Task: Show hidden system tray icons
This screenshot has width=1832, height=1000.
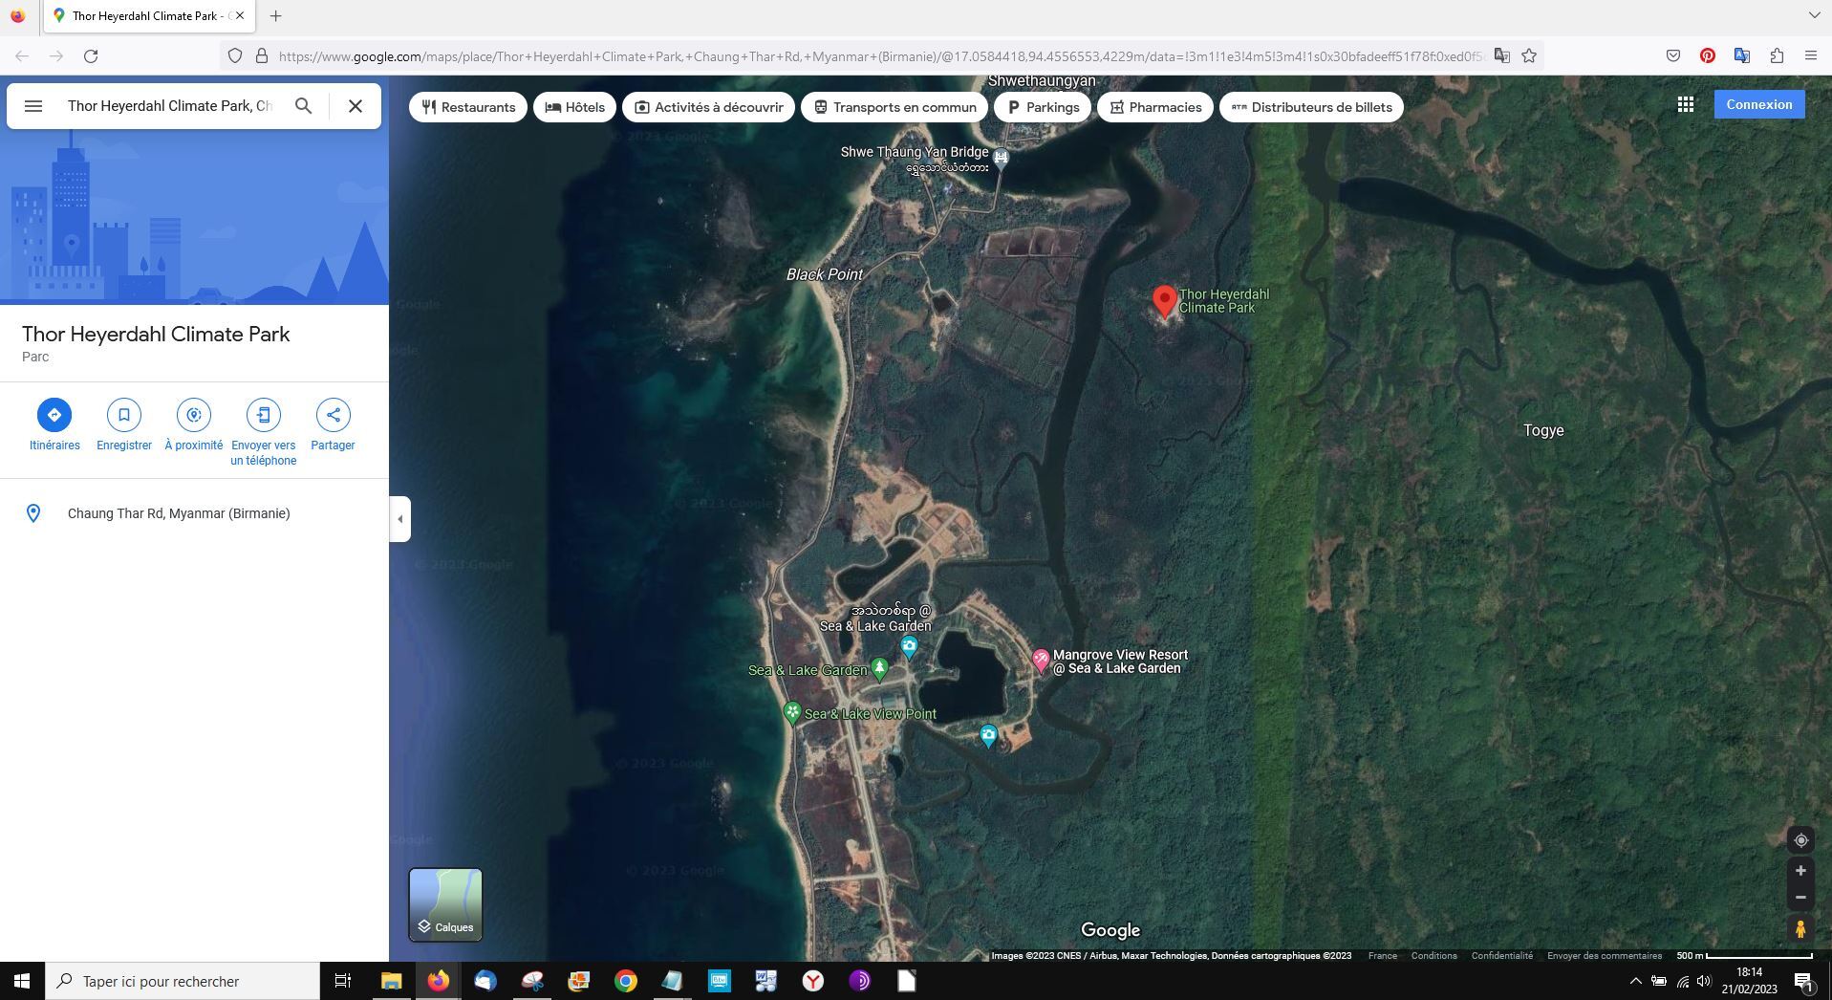Action: (1635, 981)
